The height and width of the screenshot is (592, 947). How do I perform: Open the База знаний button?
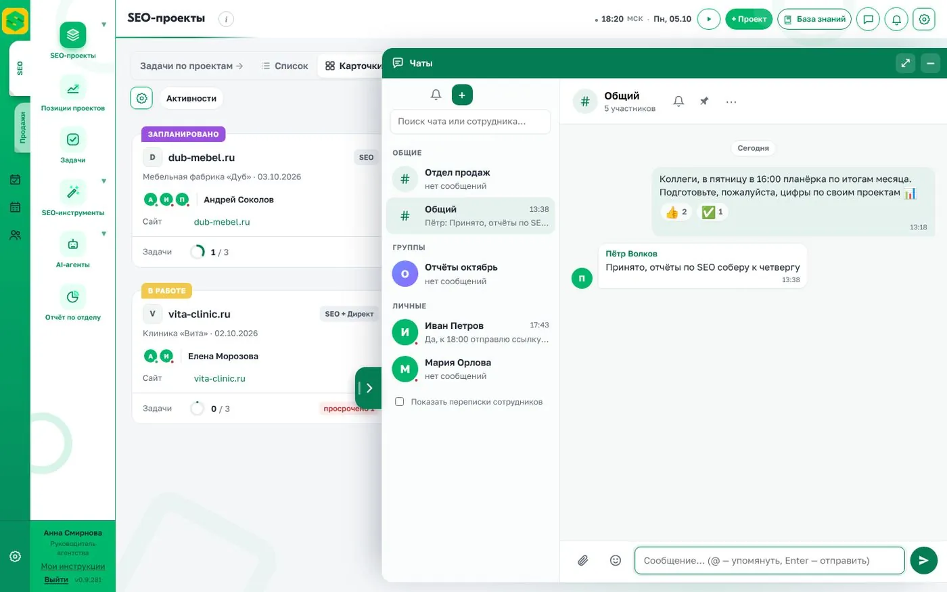tap(814, 19)
